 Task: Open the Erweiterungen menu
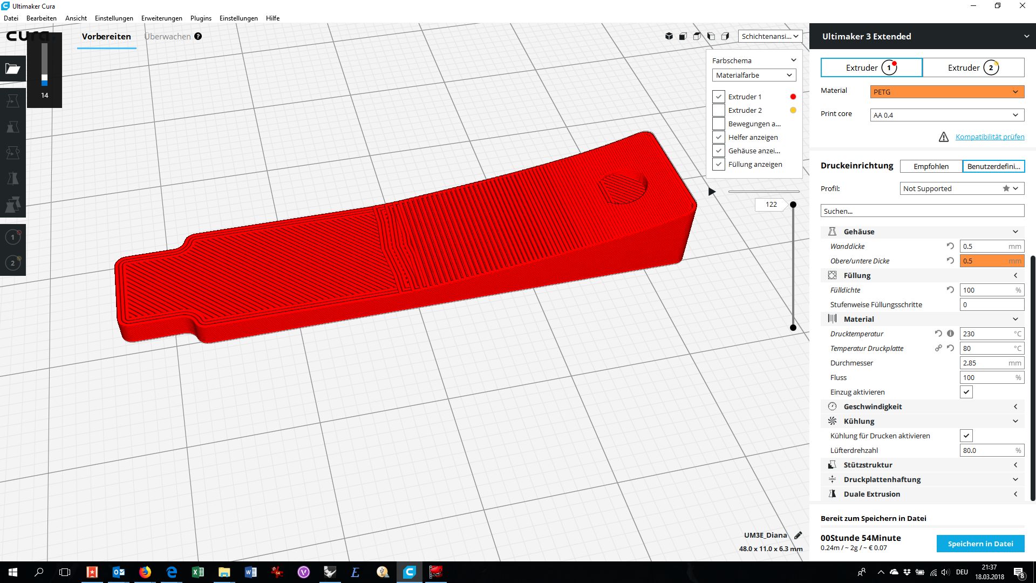[162, 18]
